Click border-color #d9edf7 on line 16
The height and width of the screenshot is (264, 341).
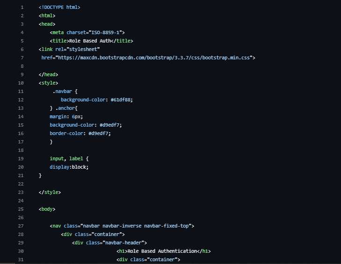pos(80,134)
